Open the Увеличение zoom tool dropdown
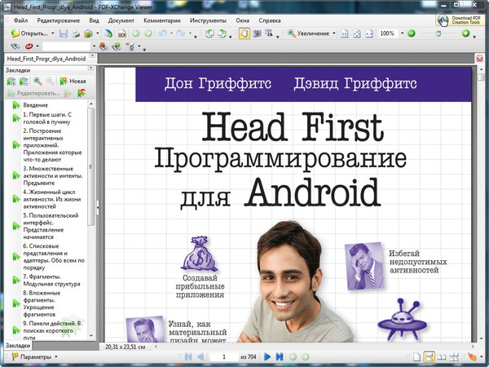This screenshot has width=489, height=367. (335, 33)
